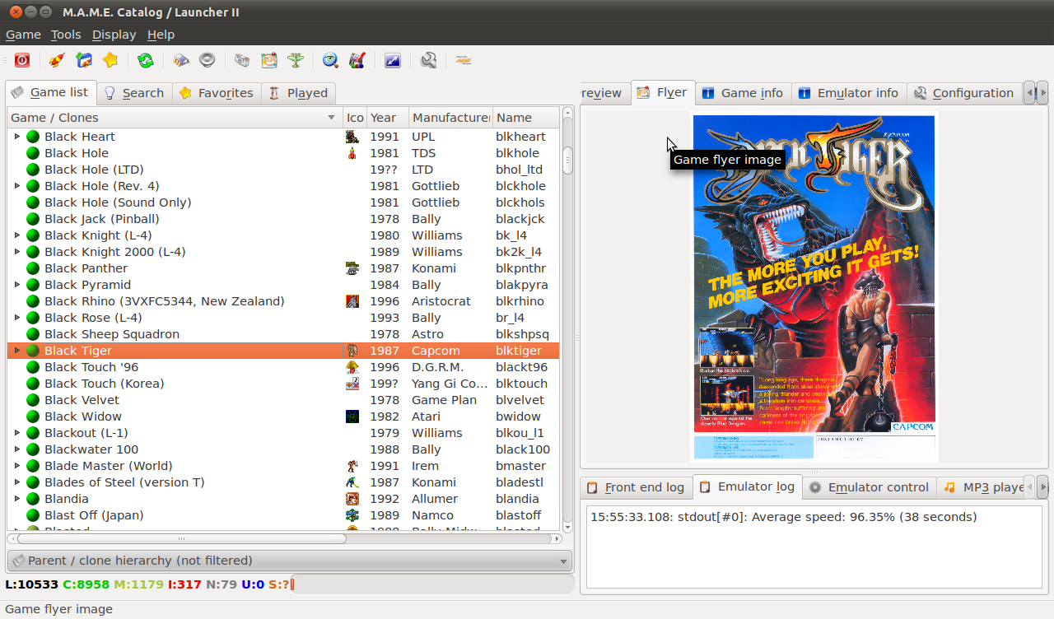This screenshot has height=619, width=1054.
Task: Click the Game / Clones column sort arrow
Action: [332, 118]
